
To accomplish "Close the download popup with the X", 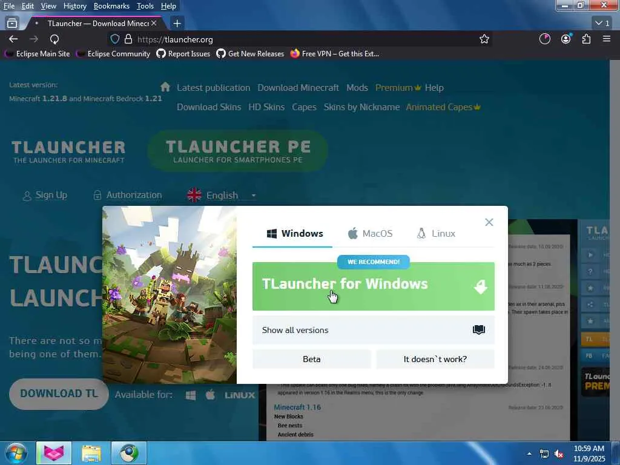I will pyautogui.click(x=489, y=222).
